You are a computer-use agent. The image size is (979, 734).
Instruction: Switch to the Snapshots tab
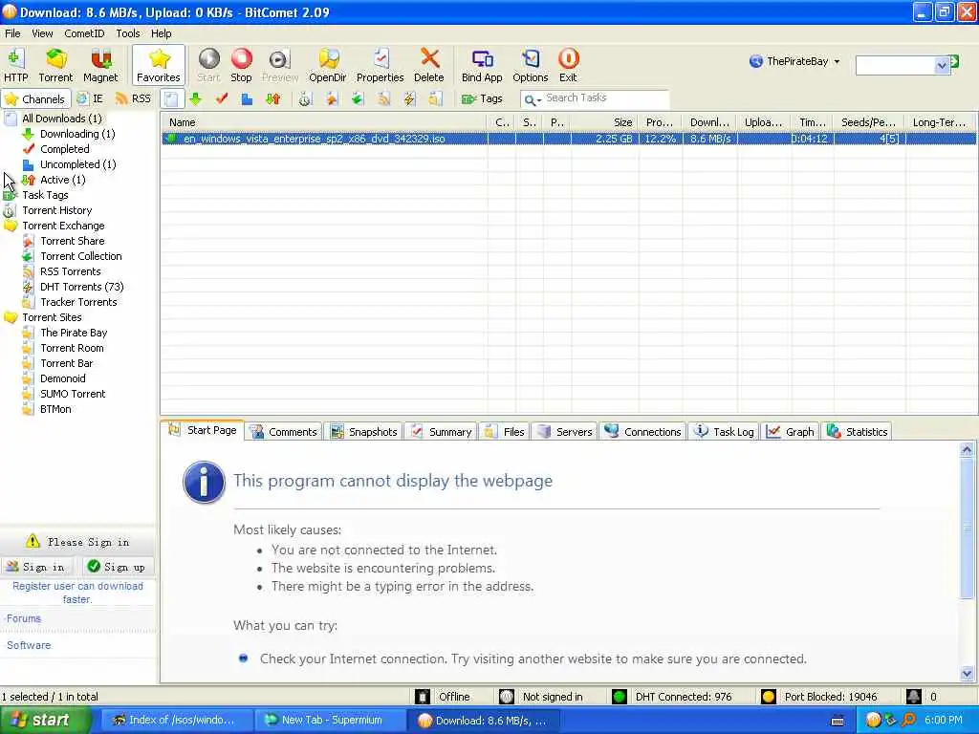click(364, 432)
